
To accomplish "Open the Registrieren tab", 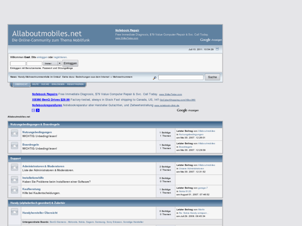I will coord(75,84).
